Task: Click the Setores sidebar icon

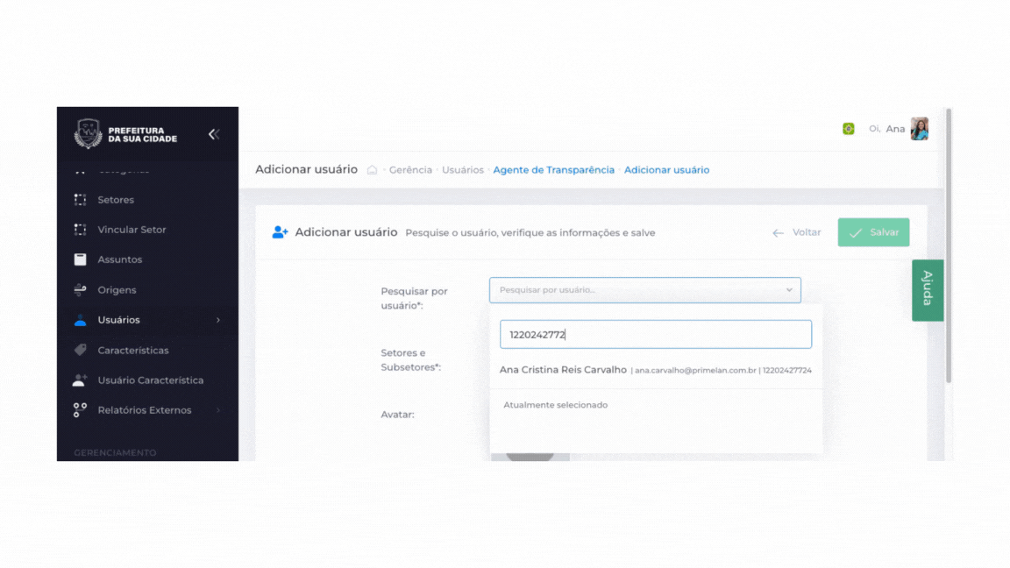Action: coord(80,200)
